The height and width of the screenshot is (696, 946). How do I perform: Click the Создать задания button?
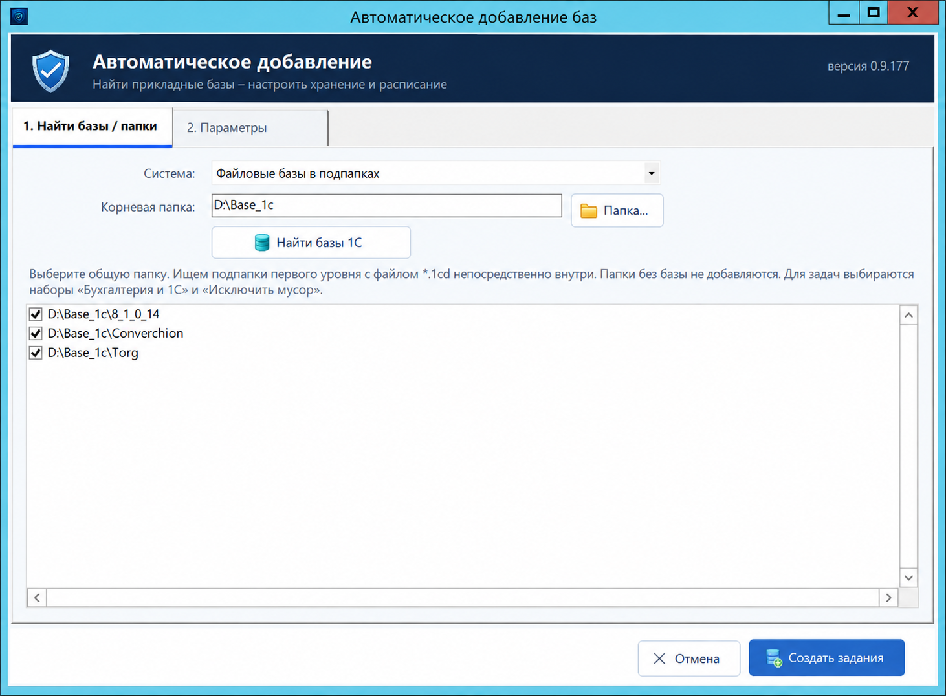pyautogui.click(x=826, y=658)
